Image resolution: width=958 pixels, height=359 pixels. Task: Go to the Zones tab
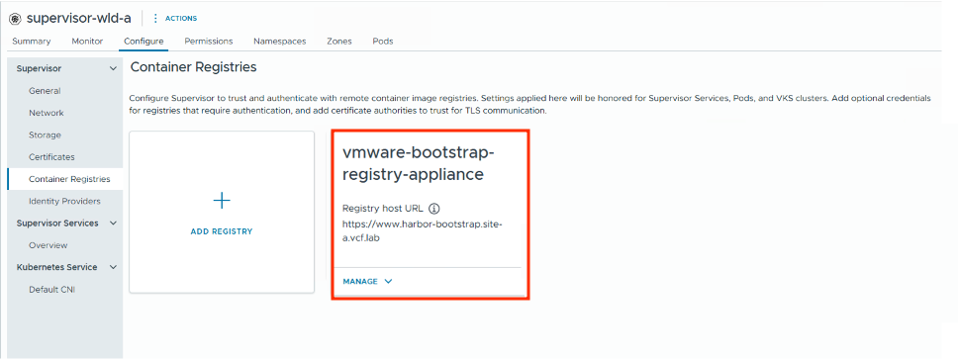(x=339, y=42)
